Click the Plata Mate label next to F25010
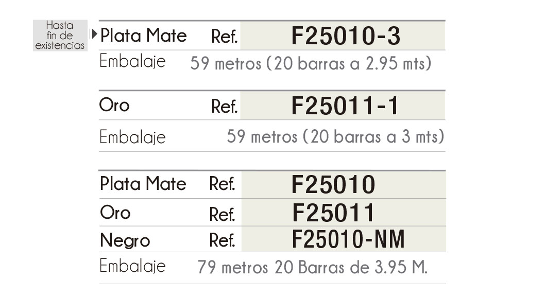Screen dimensions: 545x296 pyautogui.click(x=143, y=184)
